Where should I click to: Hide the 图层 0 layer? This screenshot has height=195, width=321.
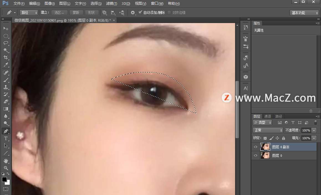click(256, 155)
